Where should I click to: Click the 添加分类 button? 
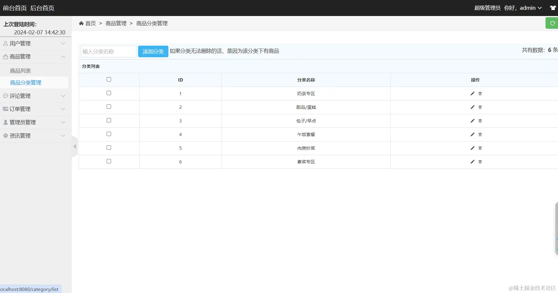pyautogui.click(x=153, y=51)
